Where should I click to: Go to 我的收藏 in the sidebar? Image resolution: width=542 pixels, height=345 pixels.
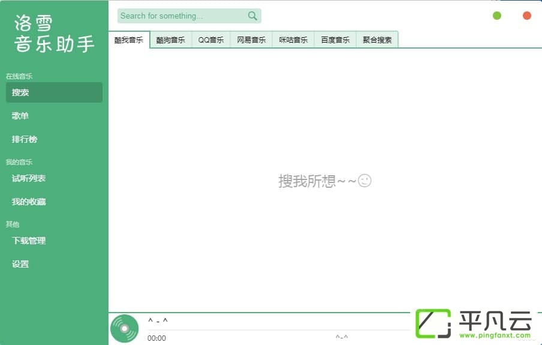click(x=54, y=202)
